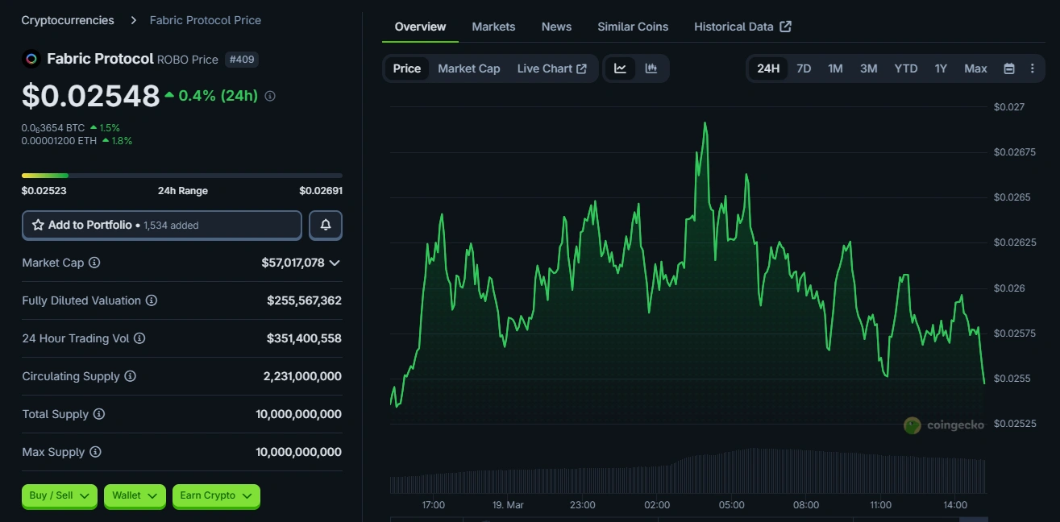
Task: Toggle the Price display mode
Action: point(406,68)
